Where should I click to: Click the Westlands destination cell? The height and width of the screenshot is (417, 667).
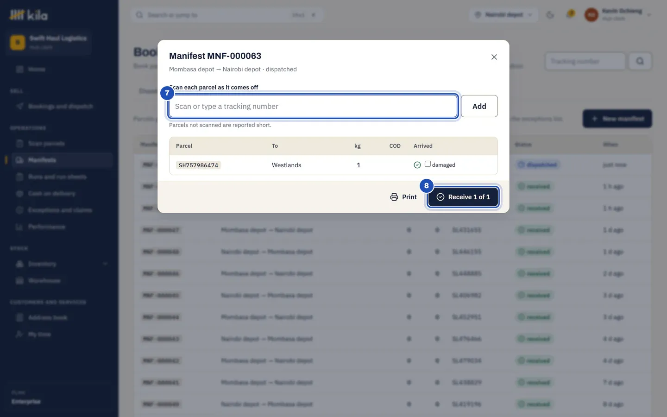coord(286,165)
